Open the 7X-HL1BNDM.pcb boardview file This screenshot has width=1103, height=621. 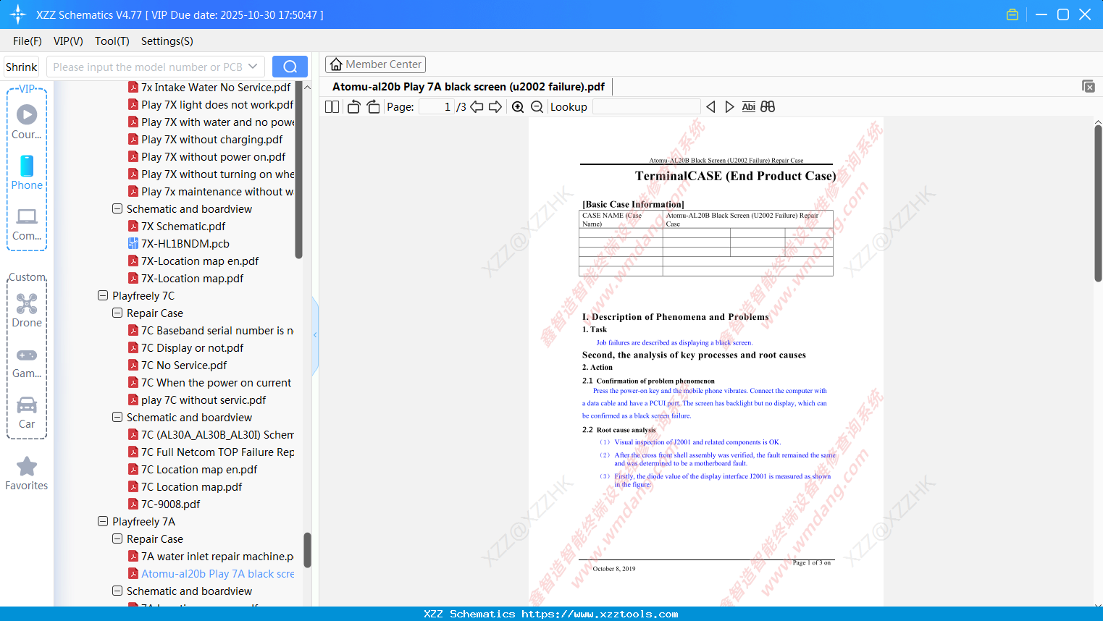point(185,244)
